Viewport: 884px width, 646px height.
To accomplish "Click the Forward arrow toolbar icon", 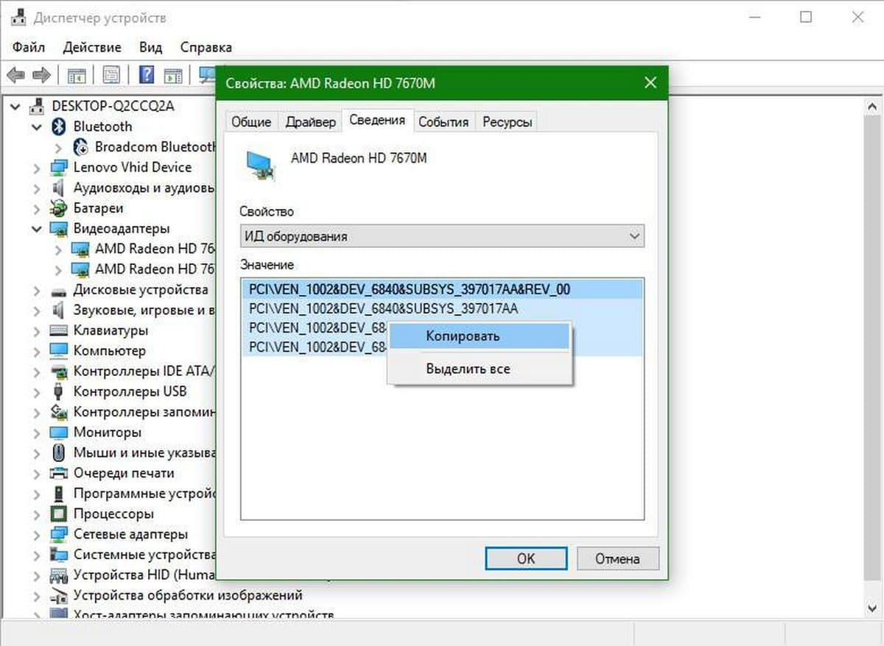I will 42,75.
